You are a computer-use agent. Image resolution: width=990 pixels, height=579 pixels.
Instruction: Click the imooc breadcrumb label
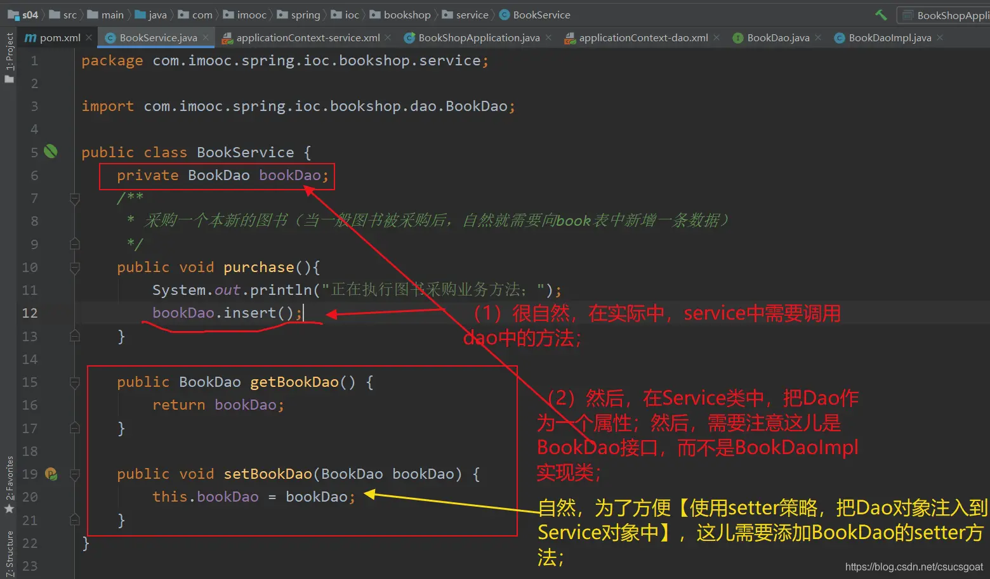tap(252, 15)
